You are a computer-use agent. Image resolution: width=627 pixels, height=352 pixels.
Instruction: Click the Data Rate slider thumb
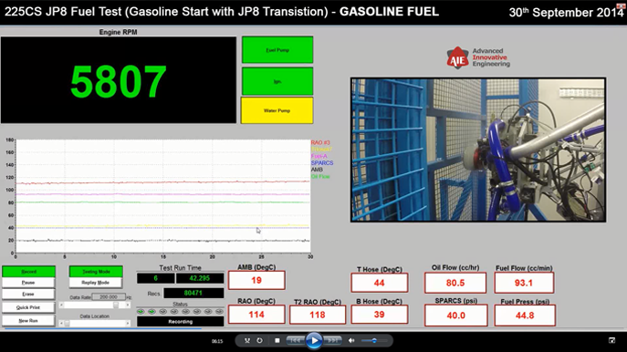(x=116, y=305)
